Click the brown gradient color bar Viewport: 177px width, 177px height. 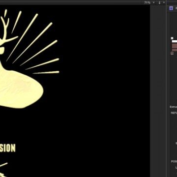(175, 46)
